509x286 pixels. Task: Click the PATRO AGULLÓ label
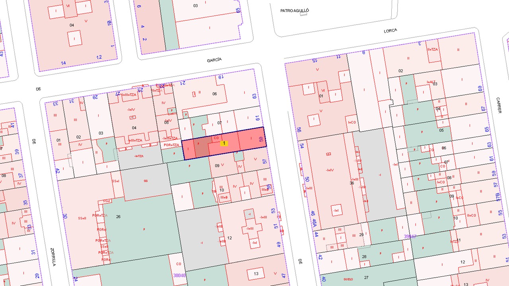point(295,11)
